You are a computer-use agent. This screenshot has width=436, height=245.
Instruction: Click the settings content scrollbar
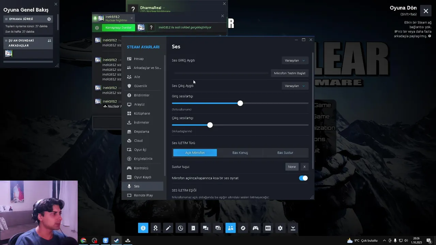coord(313,111)
